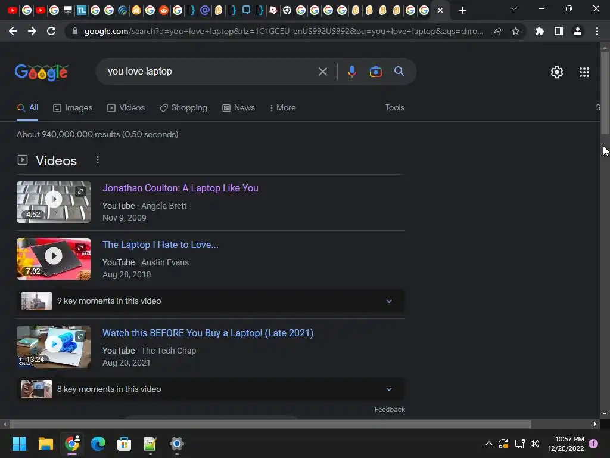Submit search with the magnifying glass icon

[399, 72]
